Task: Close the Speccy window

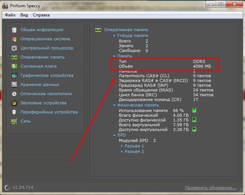Action: [x=234, y=4]
